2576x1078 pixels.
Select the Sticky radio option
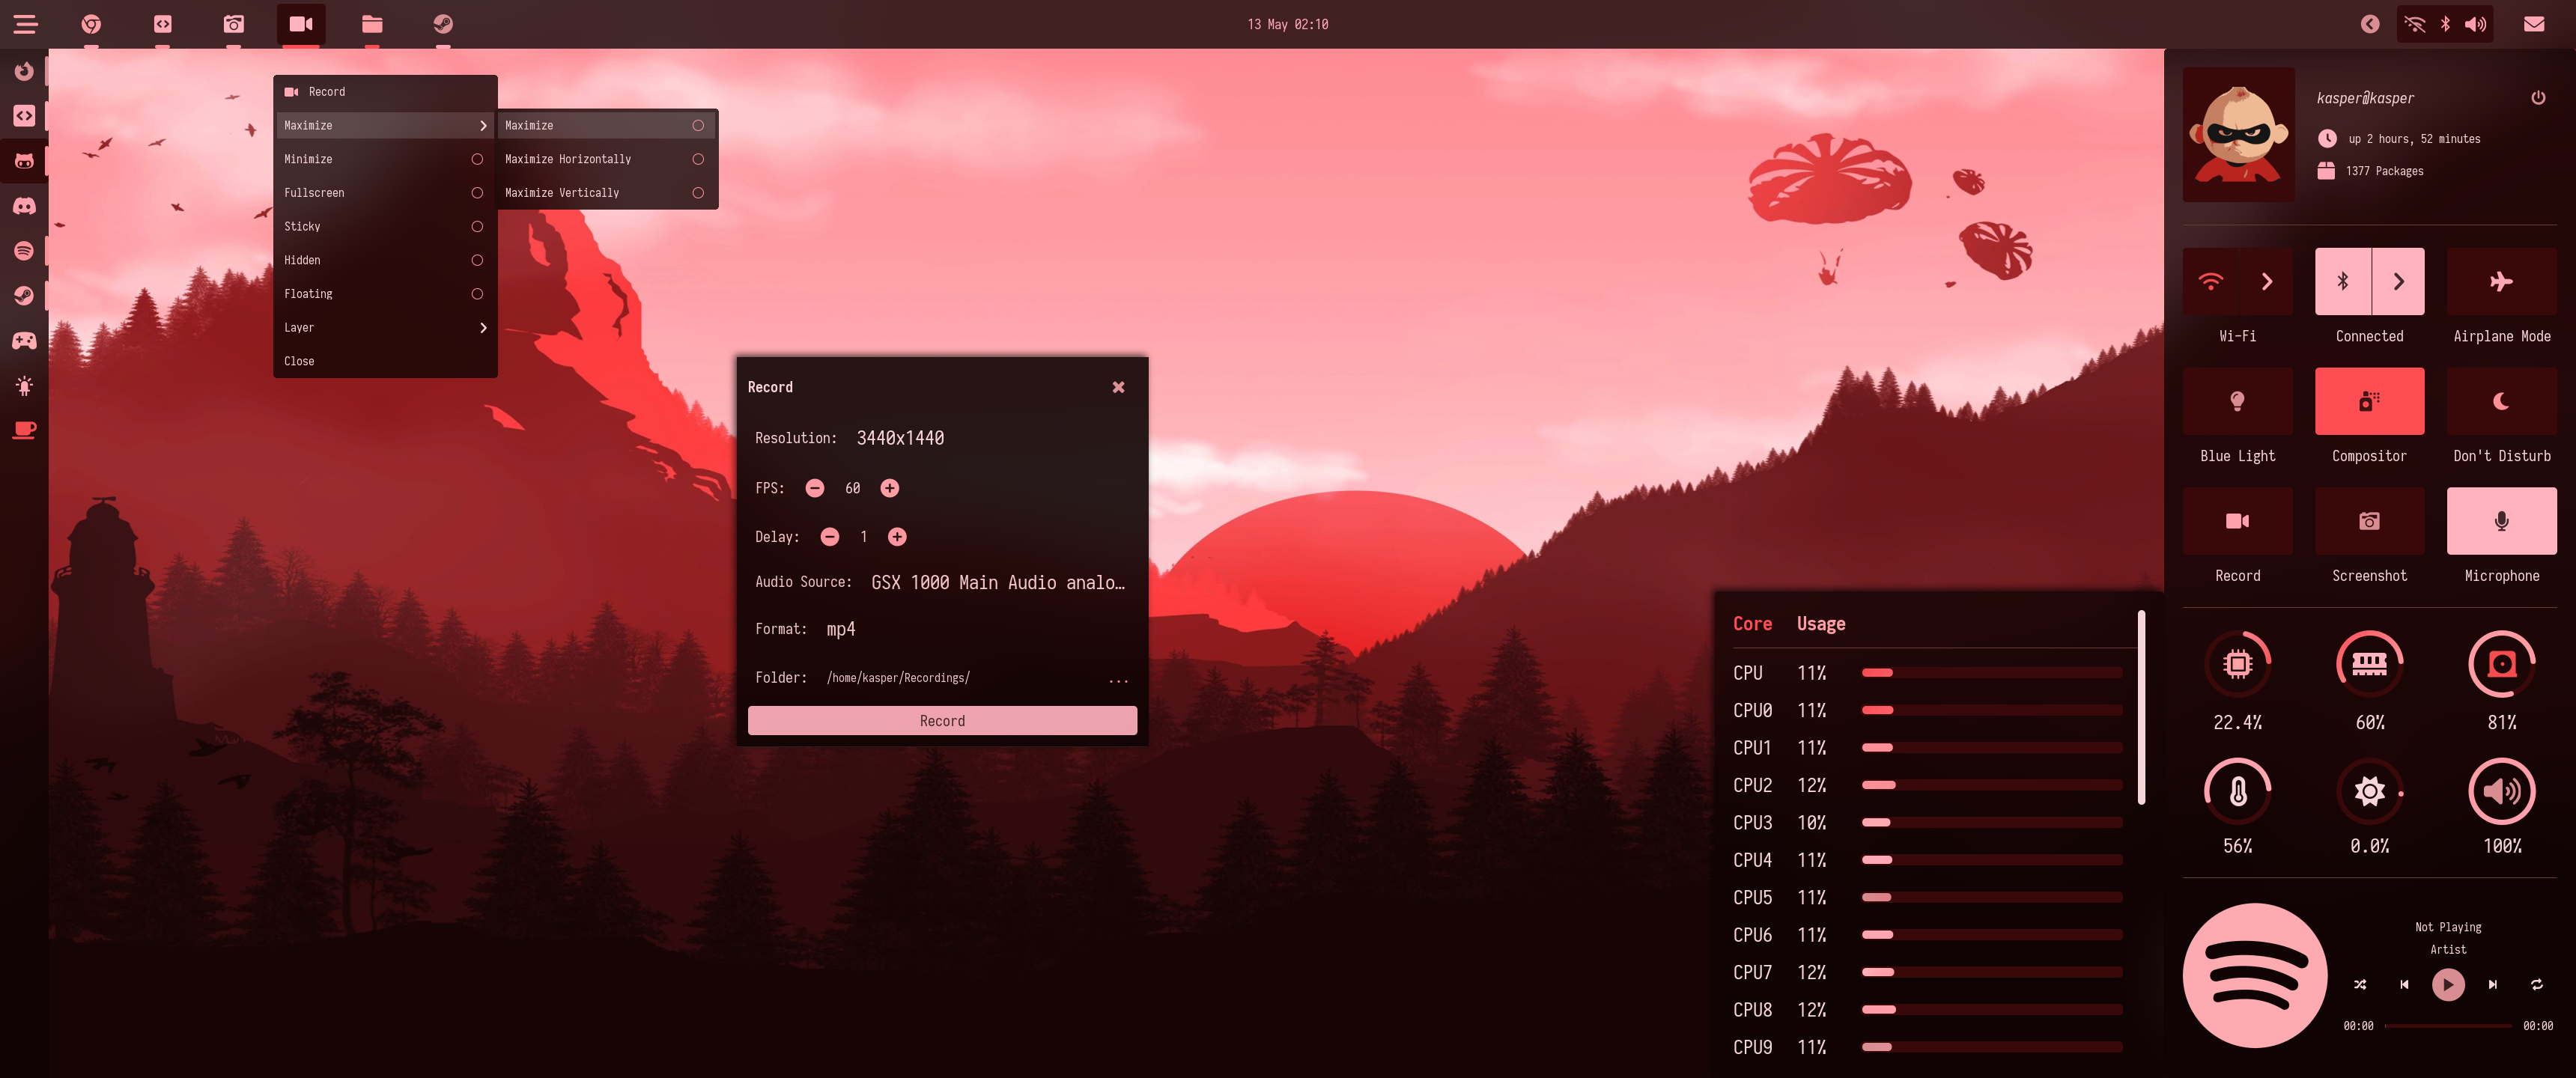tap(477, 227)
